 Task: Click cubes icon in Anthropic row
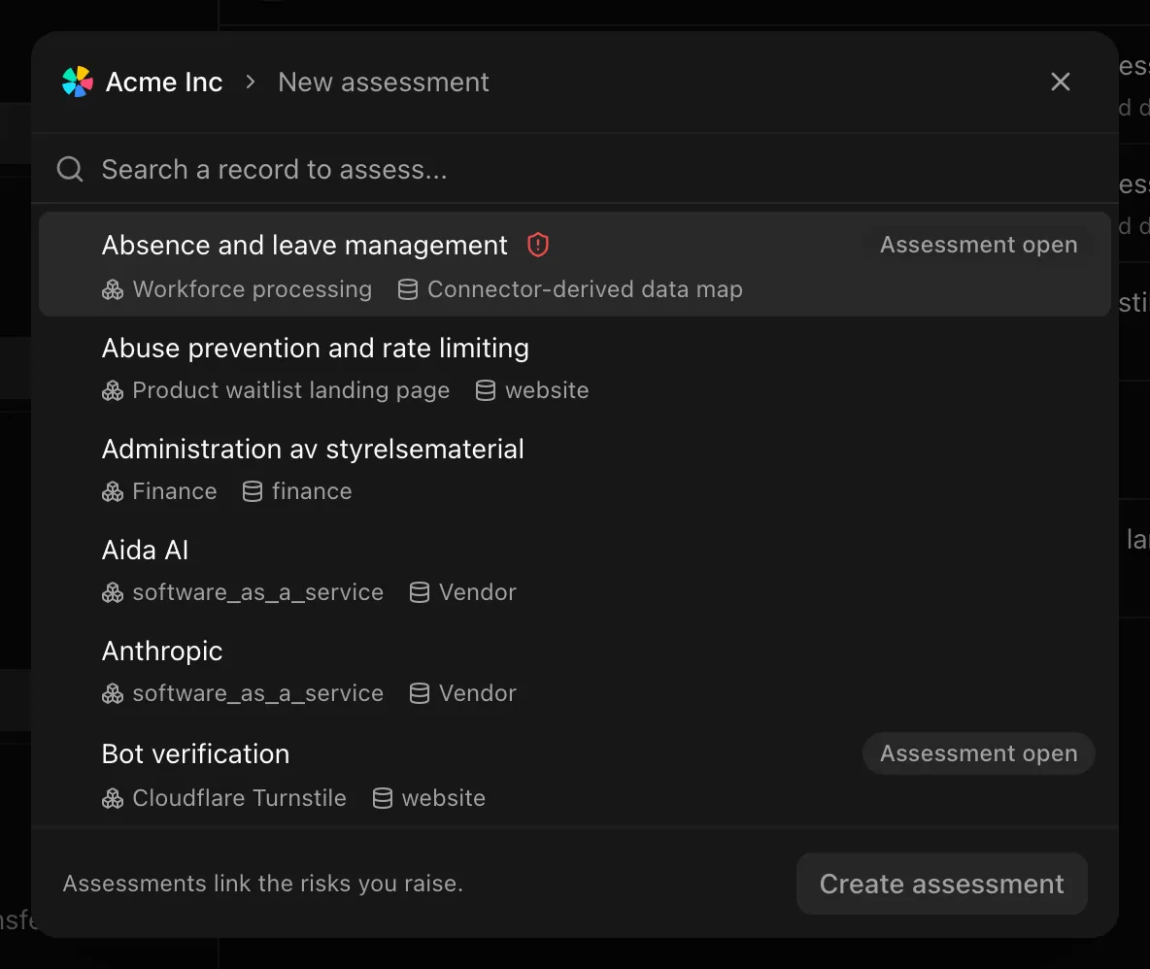click(113, 694)
